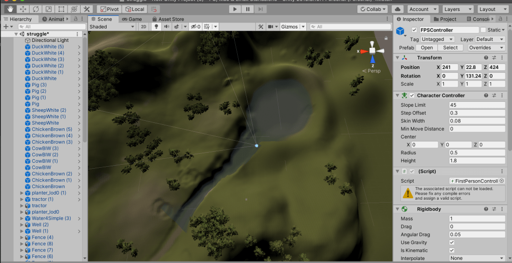Viewport: 512px width, 263px height.
Task: Expand the tractor (1) tree item
Action: point(22,199)
